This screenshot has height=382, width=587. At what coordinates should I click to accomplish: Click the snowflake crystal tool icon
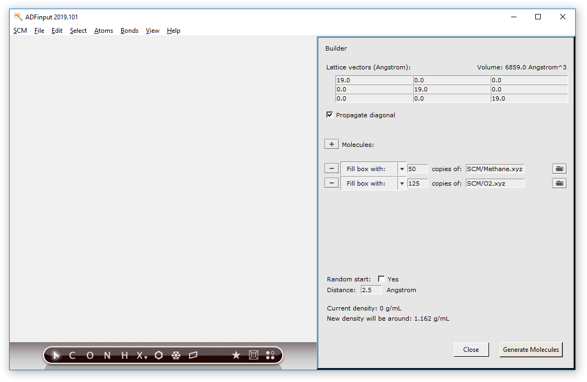click(x=176, y=355)
